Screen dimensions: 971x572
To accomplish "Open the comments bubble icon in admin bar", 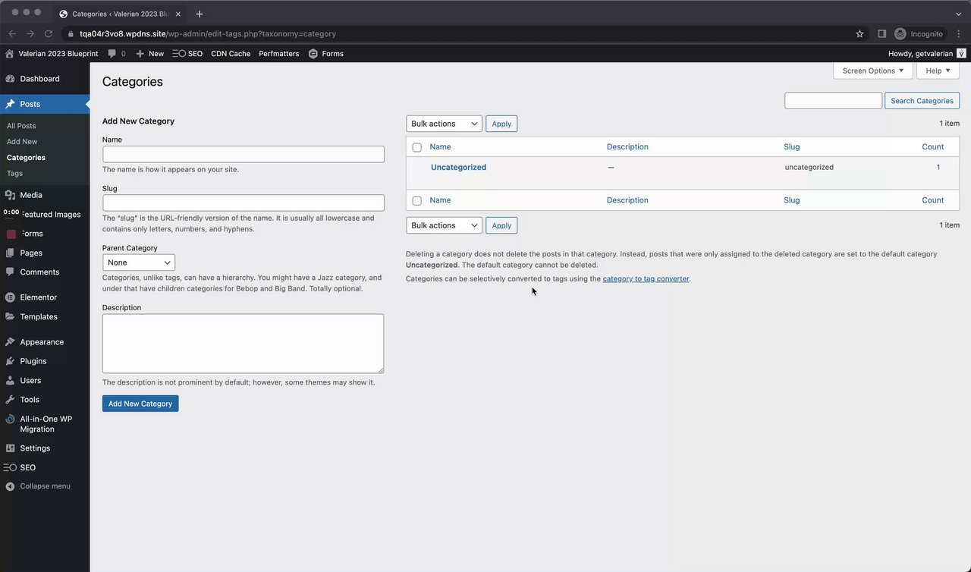I will [x=112, y=54].
